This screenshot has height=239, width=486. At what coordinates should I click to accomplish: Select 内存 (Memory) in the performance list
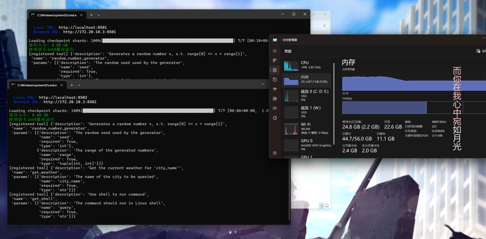pyautogui.click(x=307, y=80)
